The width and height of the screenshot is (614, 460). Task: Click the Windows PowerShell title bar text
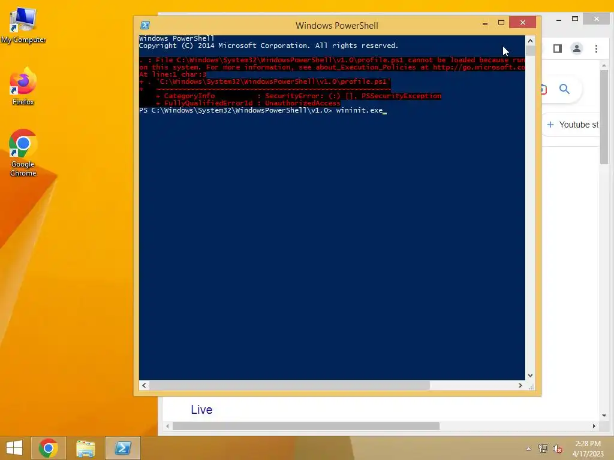coord(337,25)
